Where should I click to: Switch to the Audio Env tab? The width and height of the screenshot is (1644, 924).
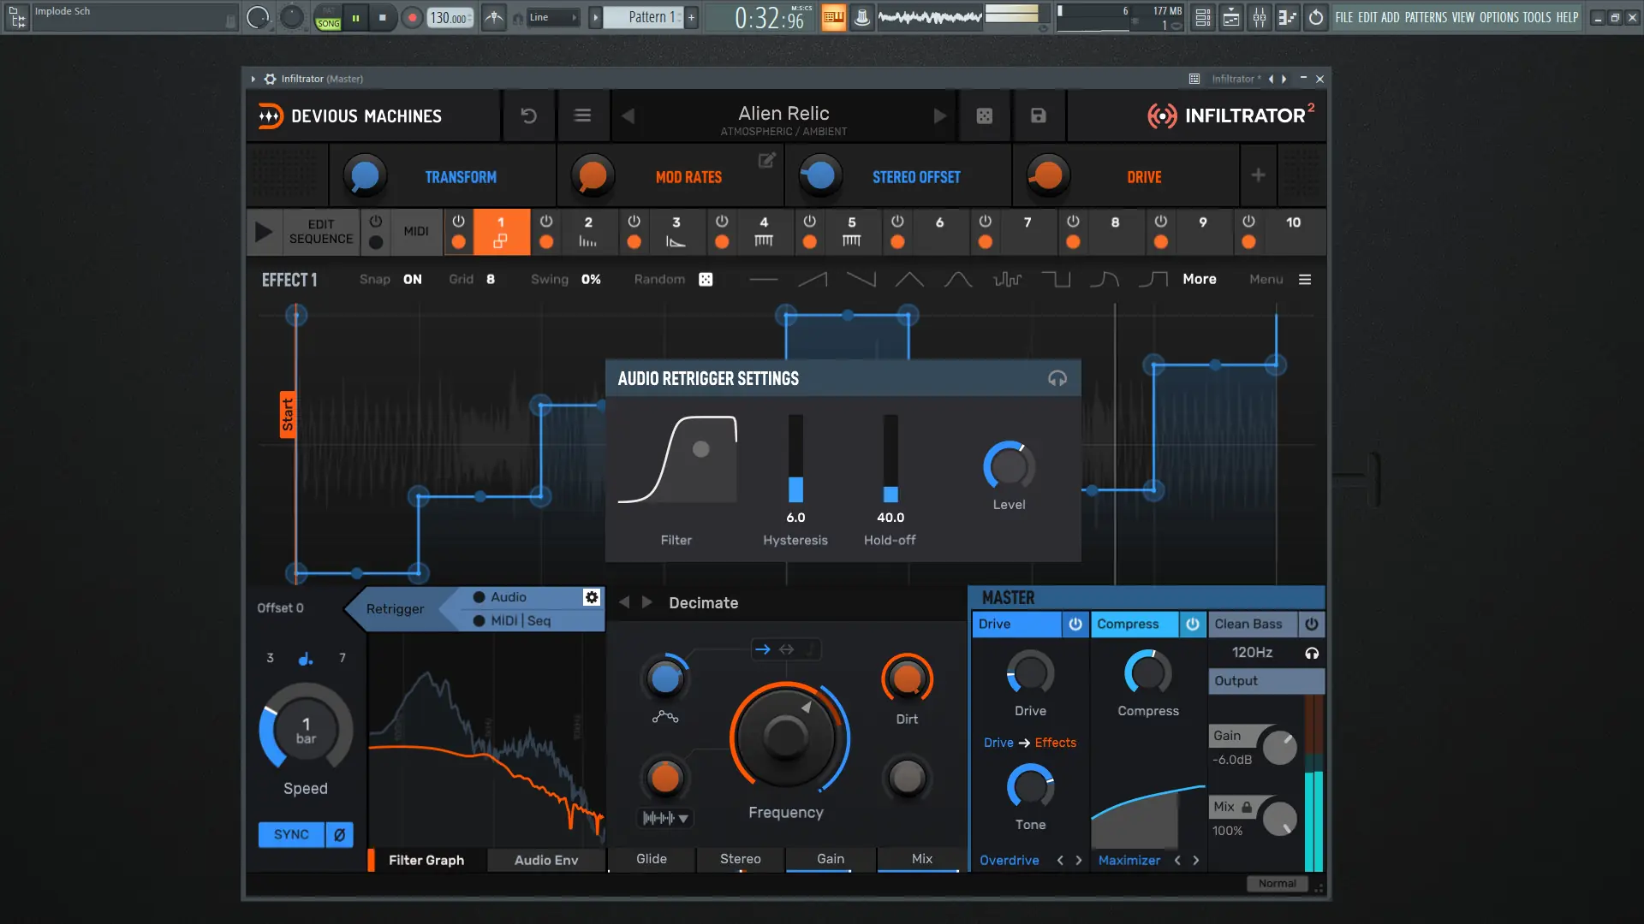pos(546,860)
